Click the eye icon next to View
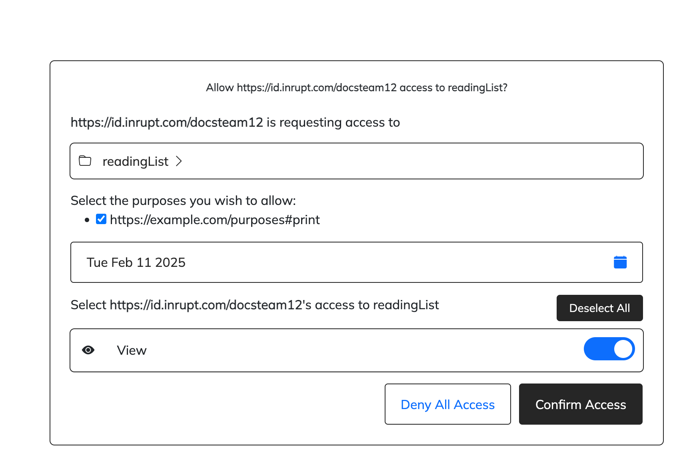The height and width of the screenshot is (465, 699). click(88, 350)
